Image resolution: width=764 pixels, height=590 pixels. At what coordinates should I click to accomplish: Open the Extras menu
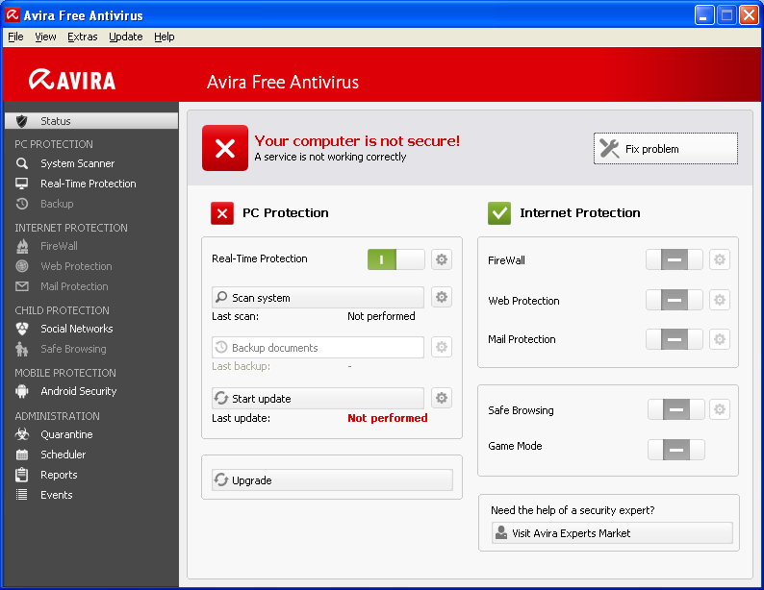[83, 37]
